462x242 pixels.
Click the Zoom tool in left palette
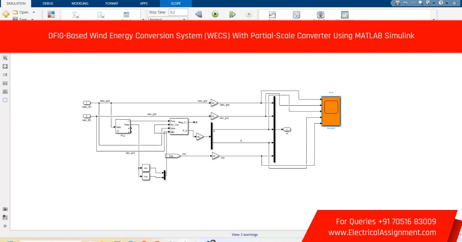click(5, 58)
